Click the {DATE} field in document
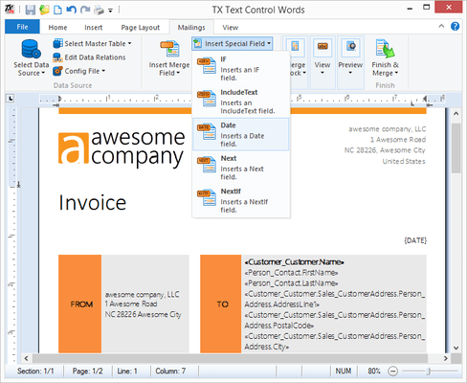Viewport: 467px width, 383px height. pyautogui.click(x=415, y=240)
